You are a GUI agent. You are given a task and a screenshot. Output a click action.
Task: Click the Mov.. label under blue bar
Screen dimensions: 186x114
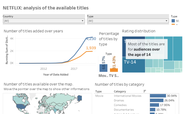(103, 76)
